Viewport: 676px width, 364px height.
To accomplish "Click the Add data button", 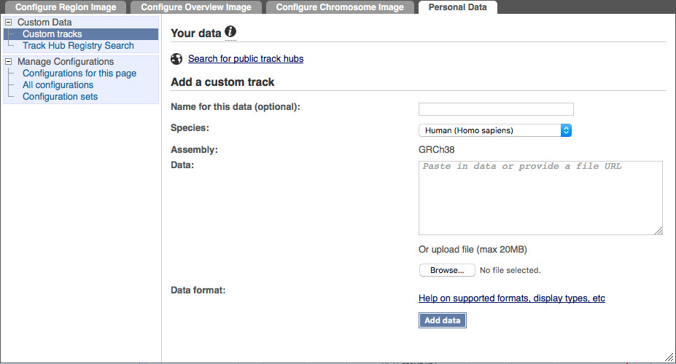I will pyautogui.click(x=443, y=320).
